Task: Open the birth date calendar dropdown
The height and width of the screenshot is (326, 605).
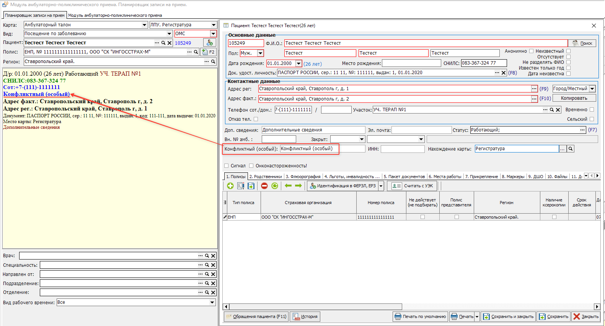Action: point(298,63)
